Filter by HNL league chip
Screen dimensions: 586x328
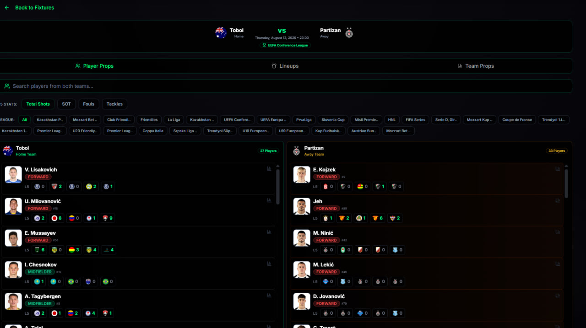pos(391,120)
